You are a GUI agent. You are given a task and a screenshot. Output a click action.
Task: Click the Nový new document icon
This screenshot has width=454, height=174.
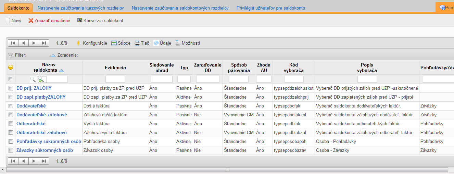click(x=8, y=20)
